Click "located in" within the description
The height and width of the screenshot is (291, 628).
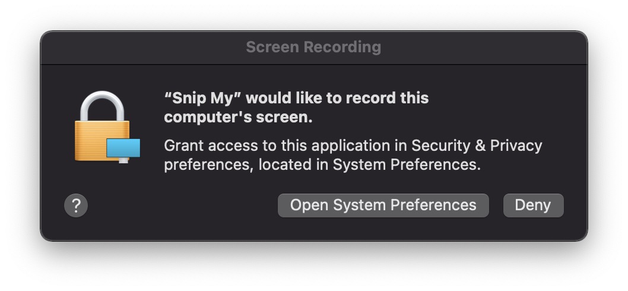pos(293,165)
